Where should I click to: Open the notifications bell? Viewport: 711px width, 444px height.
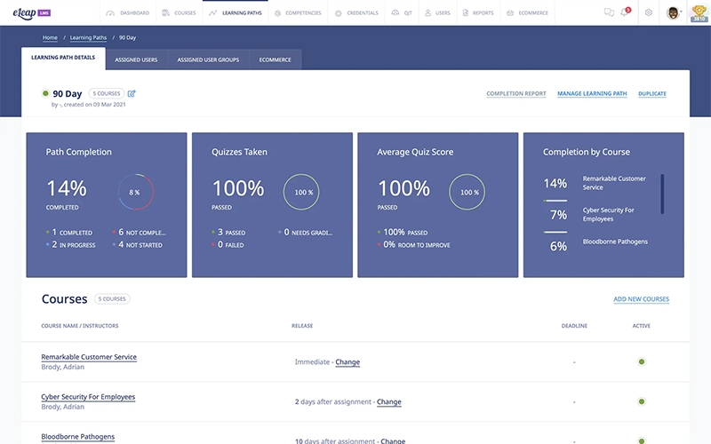[625, 13]
